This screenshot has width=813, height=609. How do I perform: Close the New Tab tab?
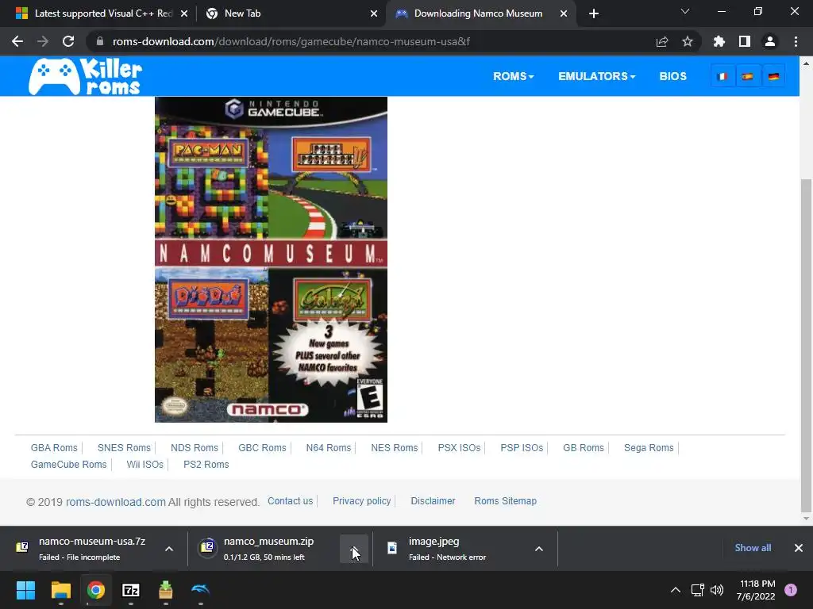[374, 13]
